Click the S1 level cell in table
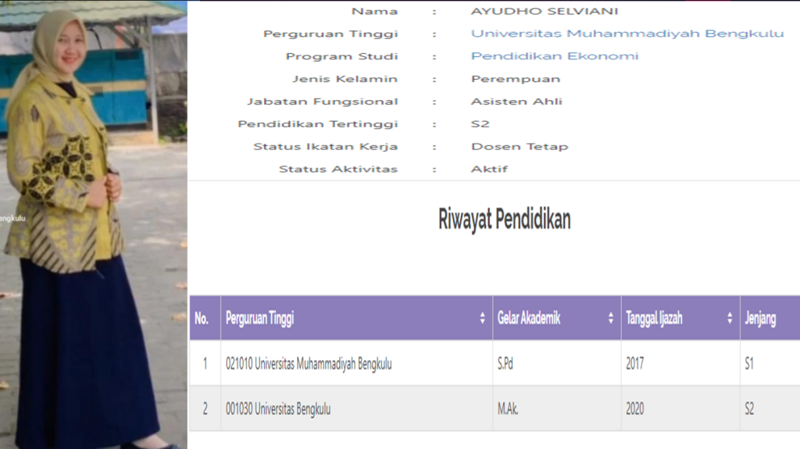The image size is (800, 449). tap(750, 364)
